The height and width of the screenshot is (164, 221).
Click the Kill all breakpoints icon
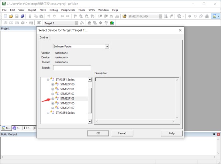(207, 16)
